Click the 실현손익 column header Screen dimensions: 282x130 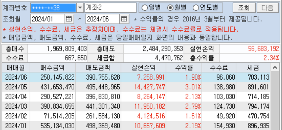144,67
